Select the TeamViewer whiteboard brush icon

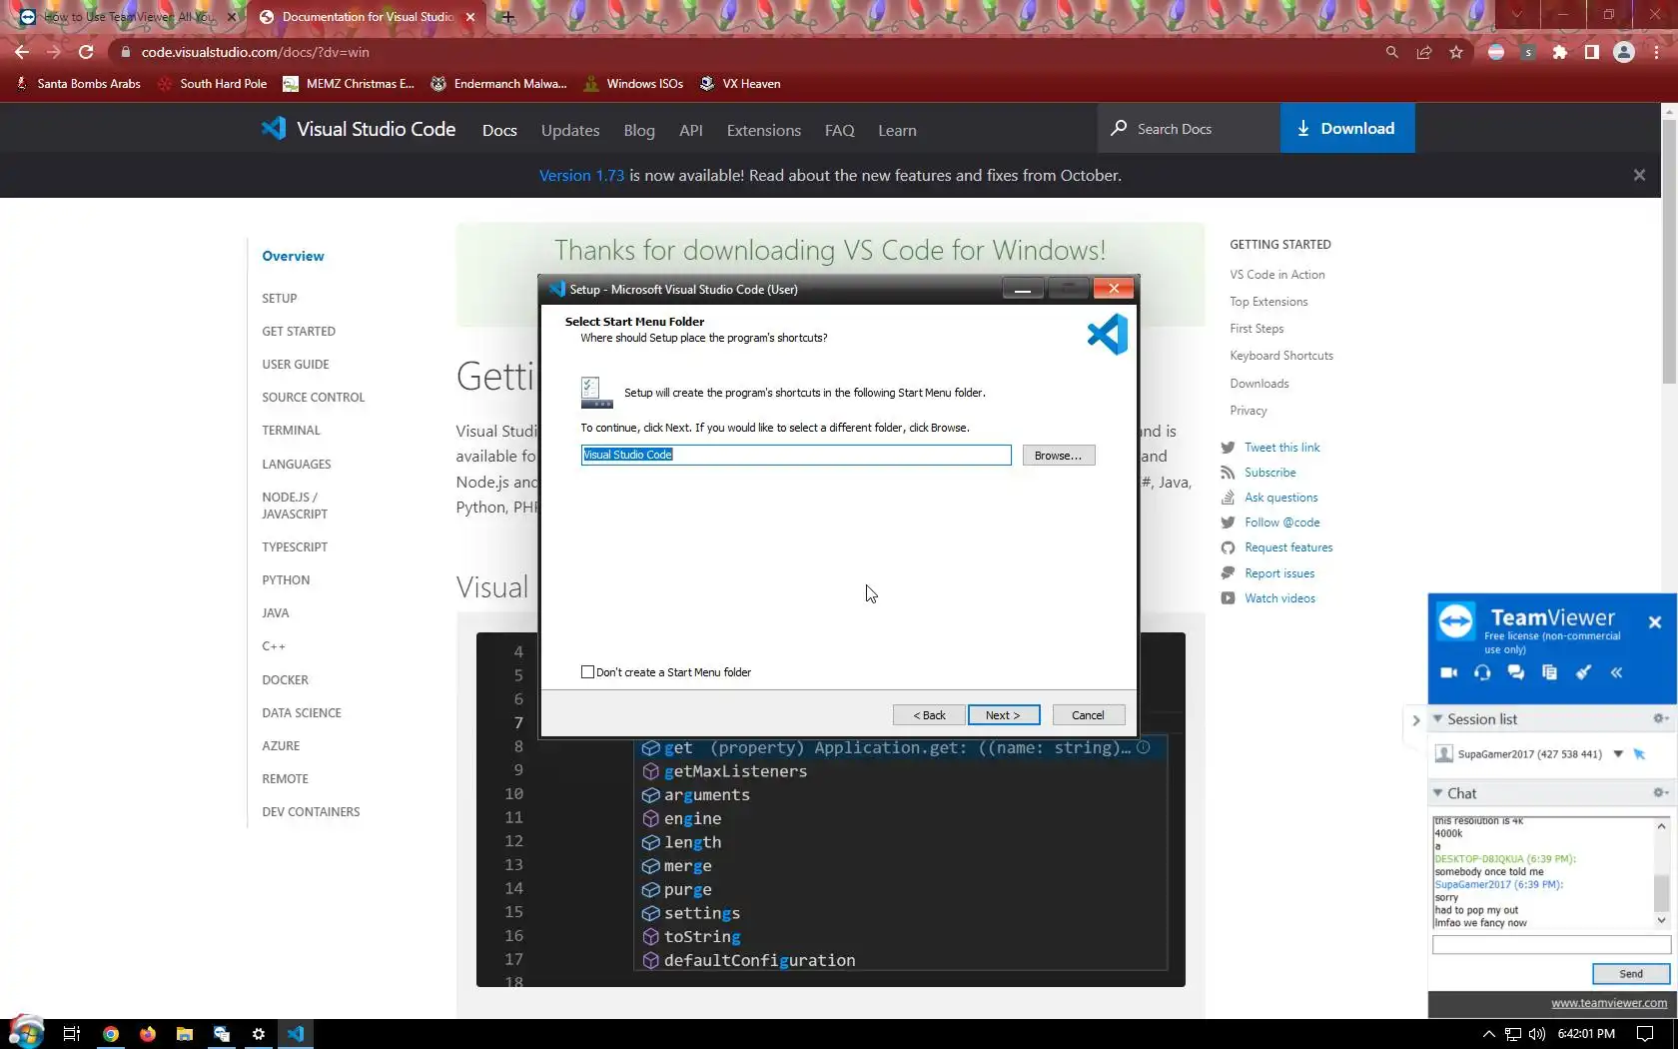tap(1583, 673)
